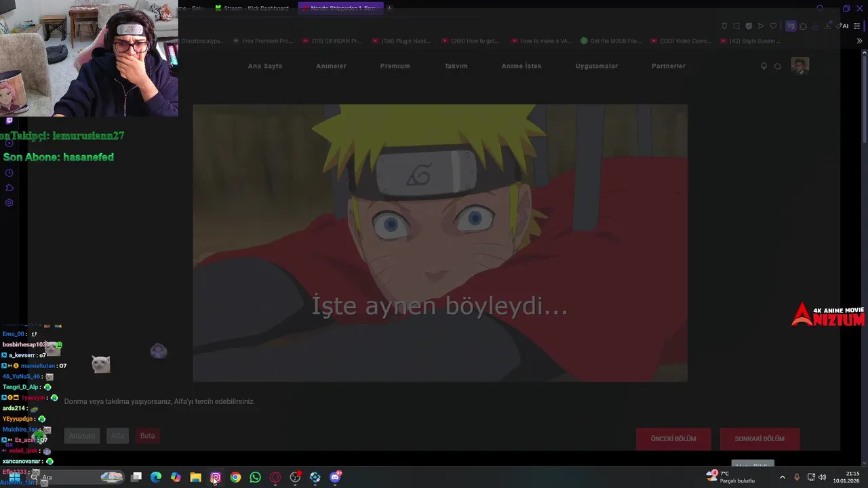This screenshot has width=868, height=488.
Task: Open the Takvim page
Action: pyautogui.click(x=456, y=66)
